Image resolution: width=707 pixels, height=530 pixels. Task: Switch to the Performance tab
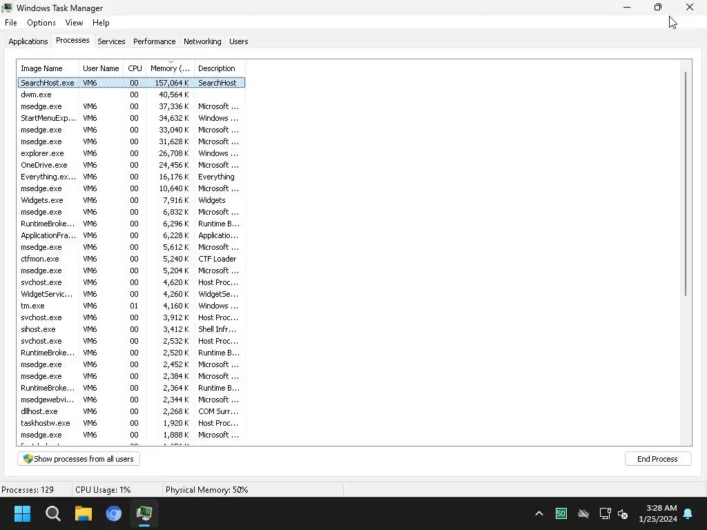(x=154, y=41)
